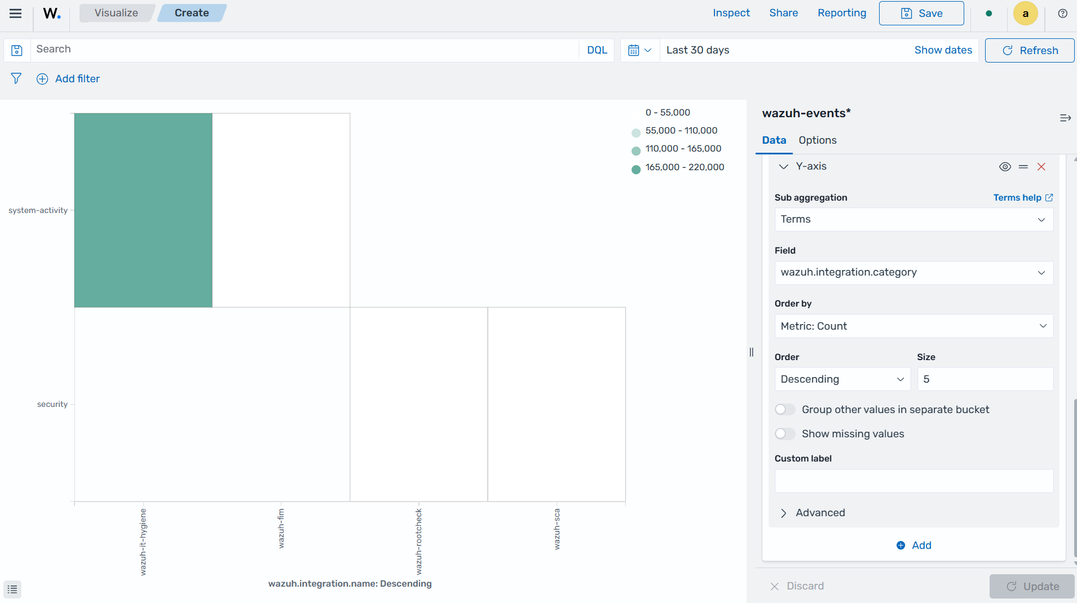Screen dimensions: 1077x603
Task: Switch to the Options tab
Action: [817, 140]
